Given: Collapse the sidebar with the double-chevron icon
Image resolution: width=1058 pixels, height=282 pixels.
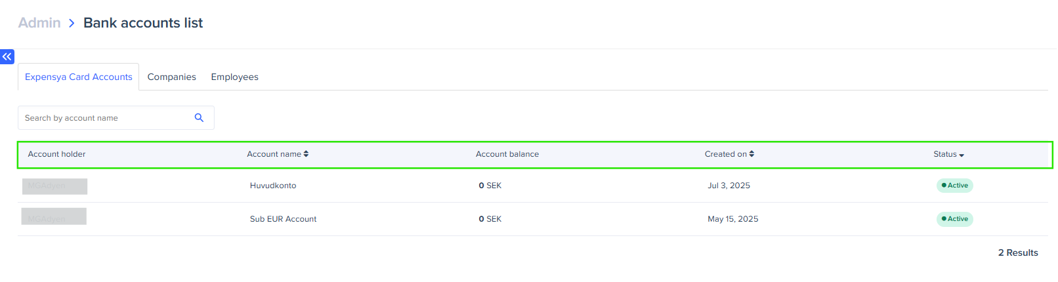Looking at the screenshot, I should pyautogui.click(x=7, y=57).
